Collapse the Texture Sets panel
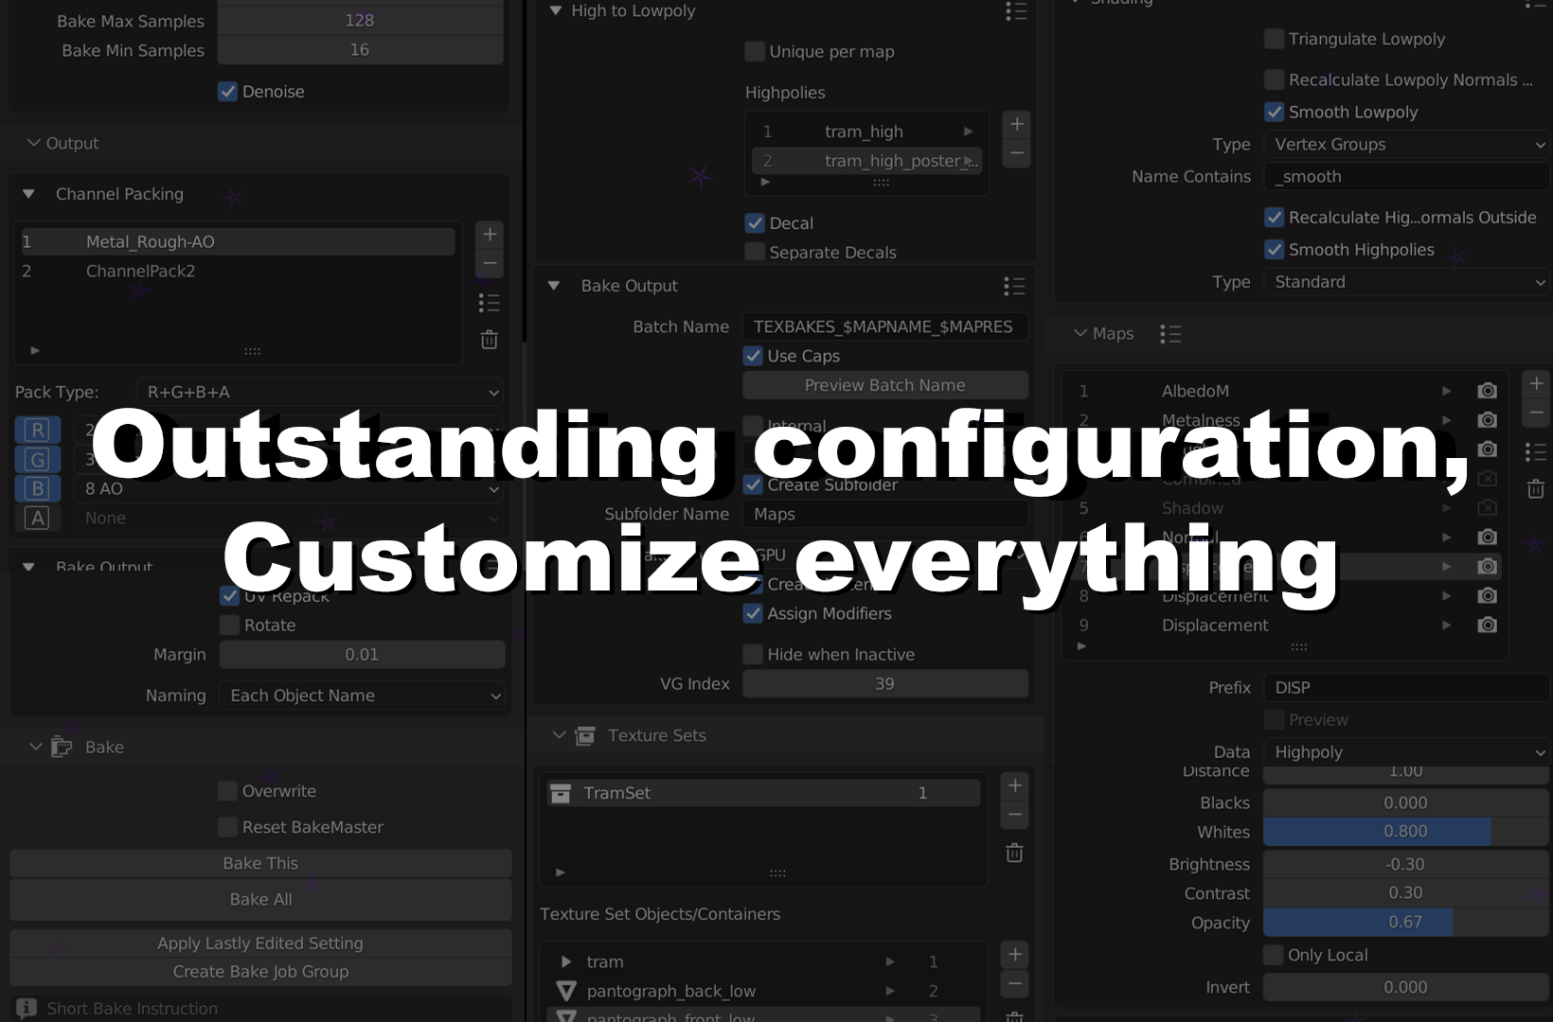The width and height of the screenshot is (1553, 1022). click(x=559, y=735)
